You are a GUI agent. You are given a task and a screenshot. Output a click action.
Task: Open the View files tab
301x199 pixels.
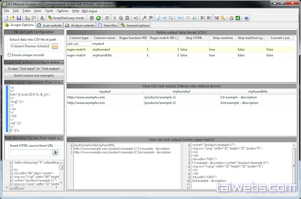click(107, 25)
